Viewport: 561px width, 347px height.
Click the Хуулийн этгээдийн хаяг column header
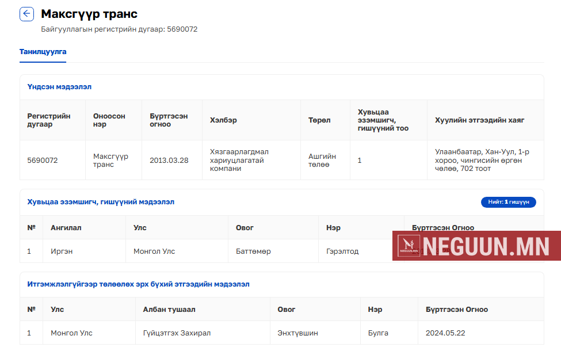479,120
